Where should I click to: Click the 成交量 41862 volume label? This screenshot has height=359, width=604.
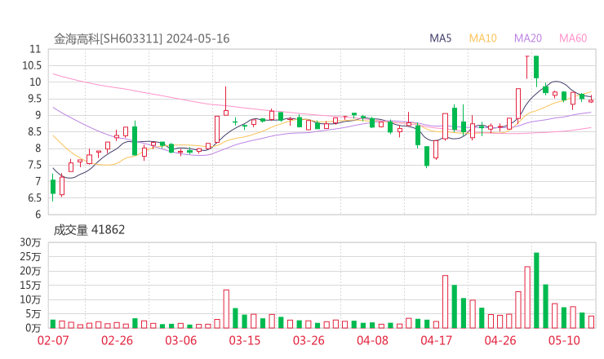click(x=89, y=230)
